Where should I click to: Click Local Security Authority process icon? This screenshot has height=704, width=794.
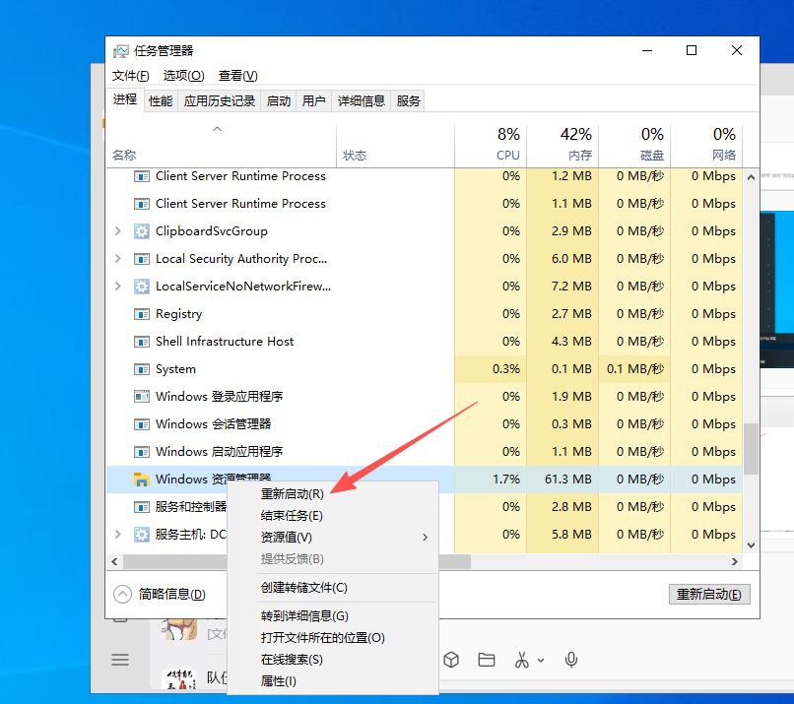(x=141, y=259)
